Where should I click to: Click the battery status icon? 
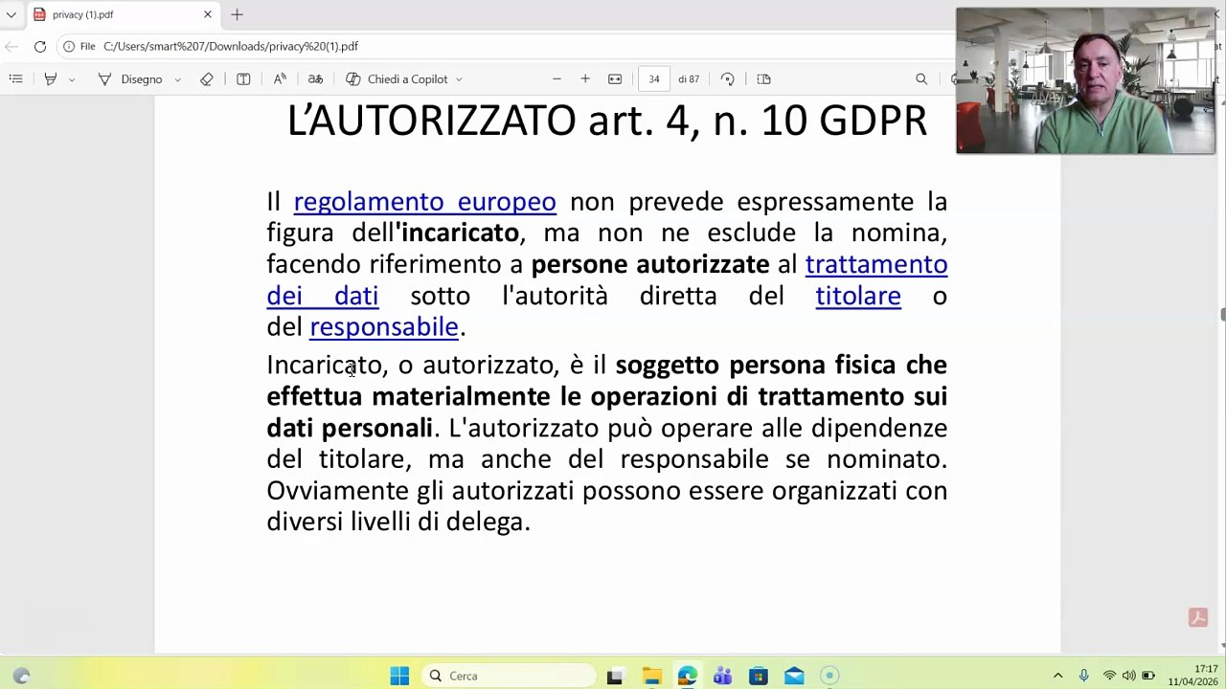pyautogui.click(x=1148, y=676)
